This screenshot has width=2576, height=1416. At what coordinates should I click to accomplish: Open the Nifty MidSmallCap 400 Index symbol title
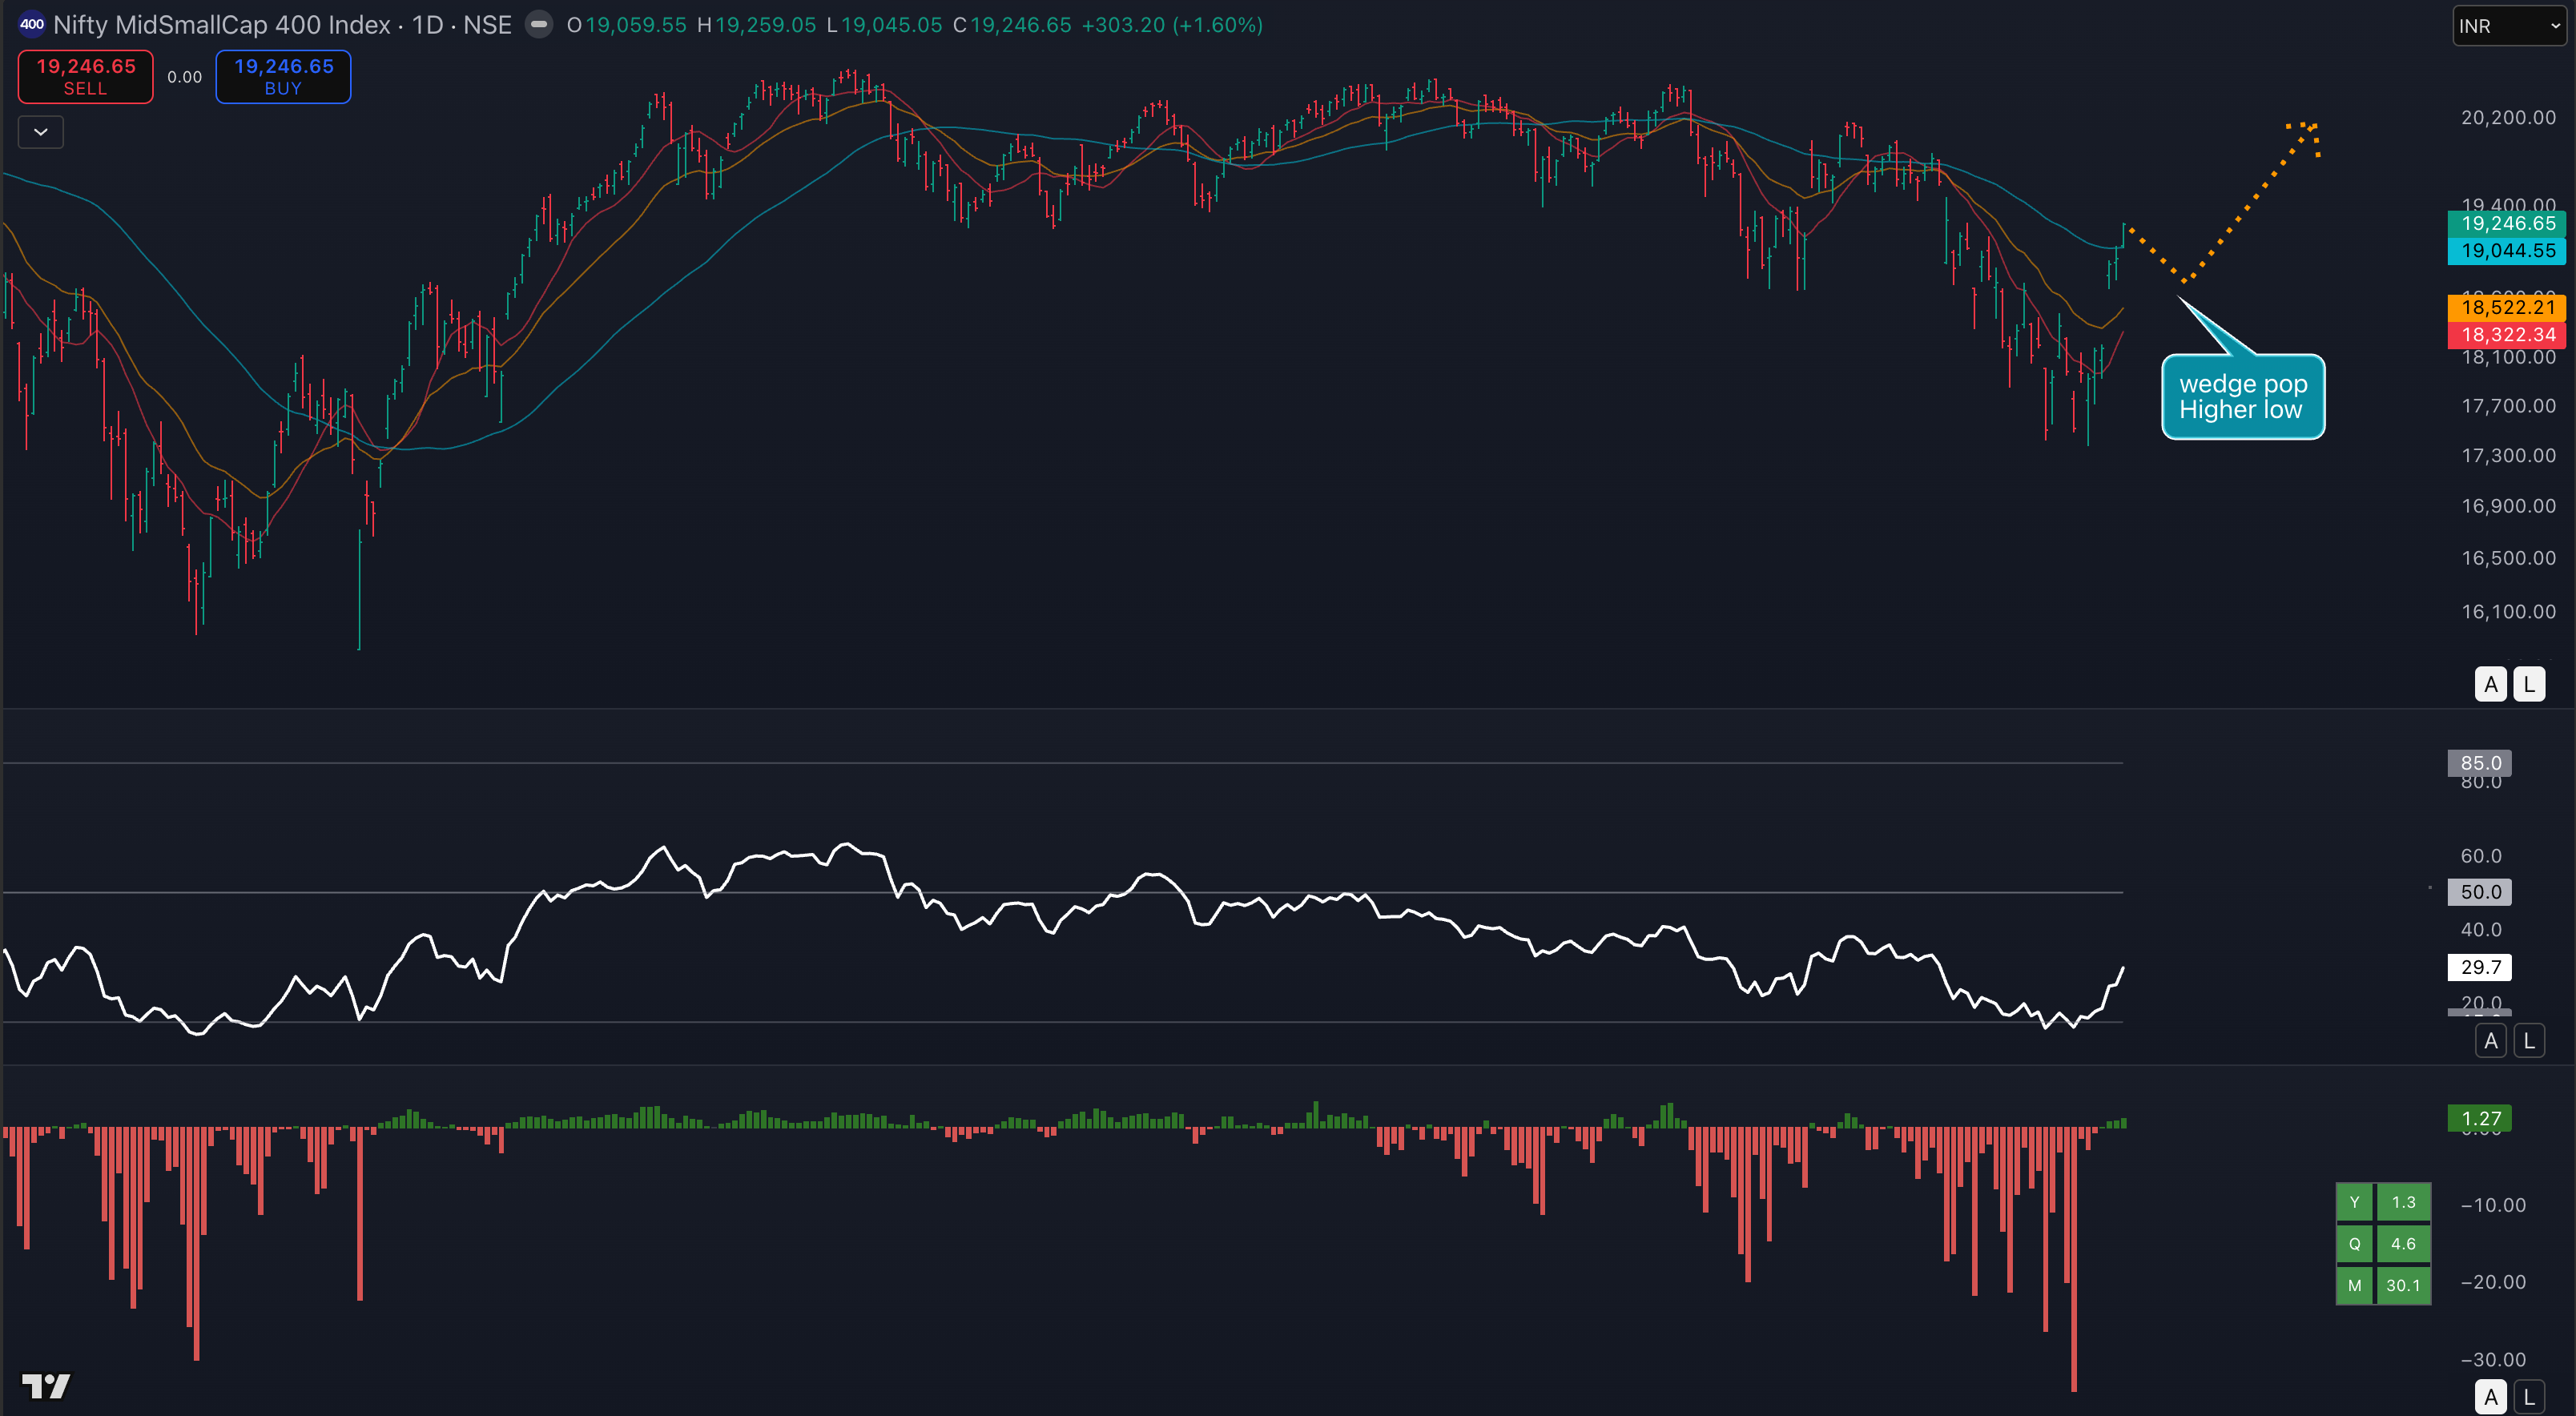220,25
